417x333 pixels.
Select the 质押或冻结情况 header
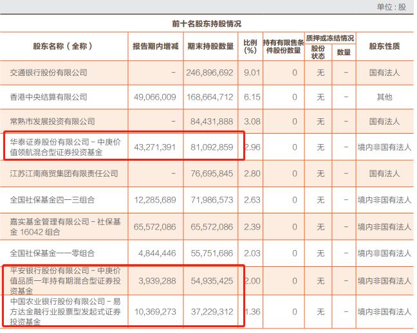click(x=330, y=39)
